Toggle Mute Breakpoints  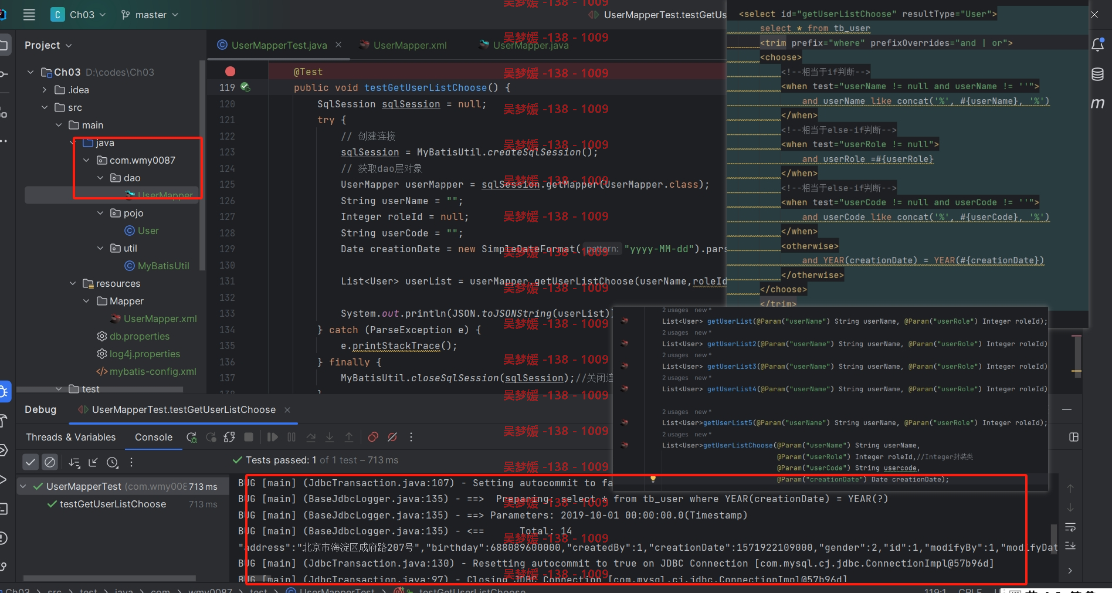point(392,437)
